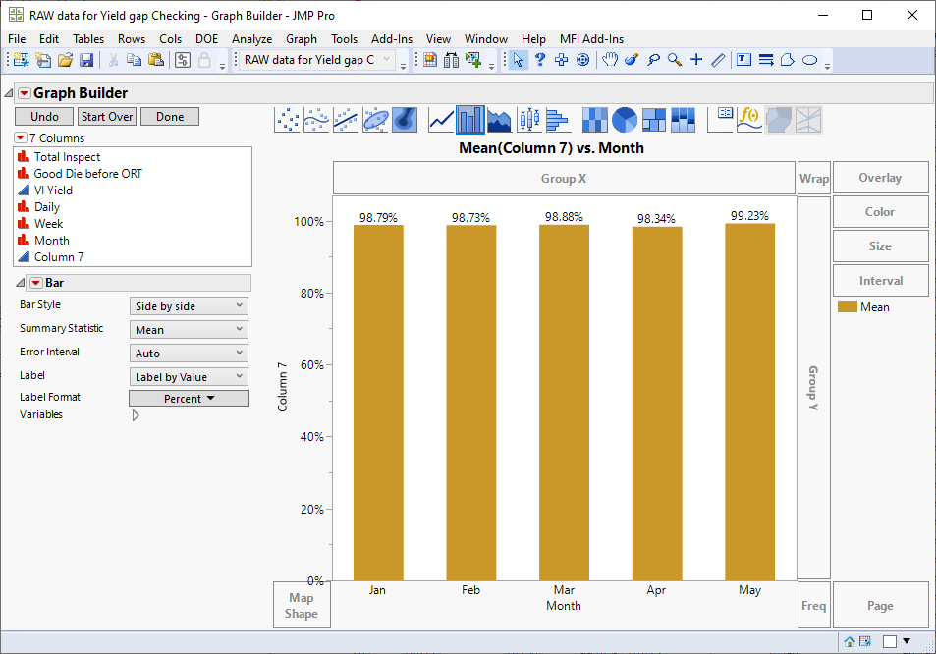936x654 pixels.
Task: Click the Heatmap element icon
Action: click(595, 120)
